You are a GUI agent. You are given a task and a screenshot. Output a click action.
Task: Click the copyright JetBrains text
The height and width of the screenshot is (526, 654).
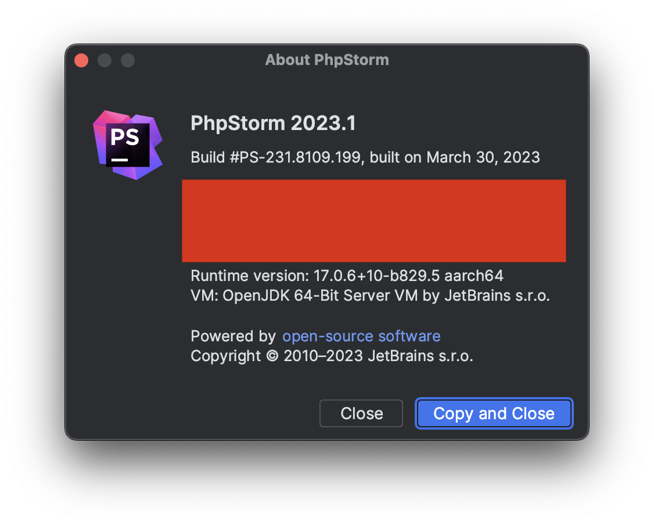332,356
